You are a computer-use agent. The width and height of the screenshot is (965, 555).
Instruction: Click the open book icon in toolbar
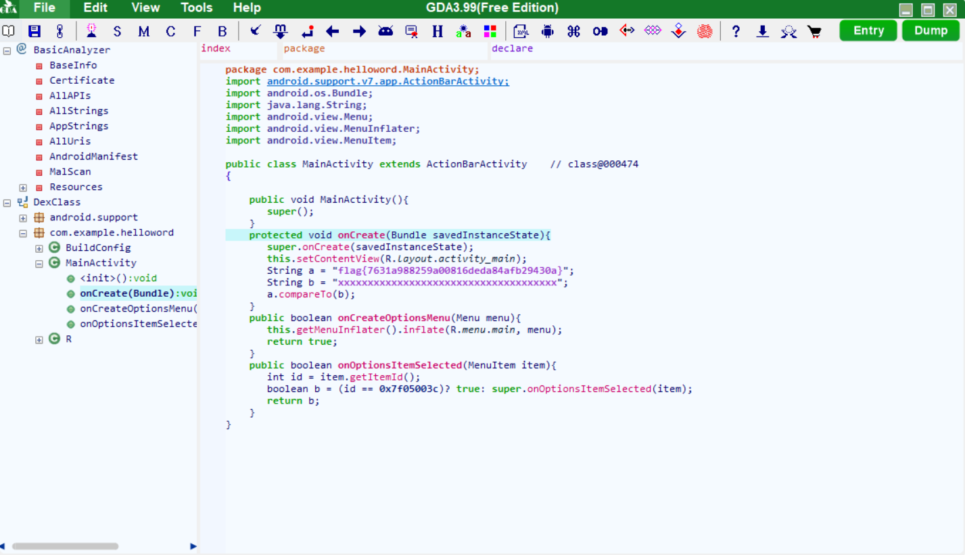pos(8,31)
